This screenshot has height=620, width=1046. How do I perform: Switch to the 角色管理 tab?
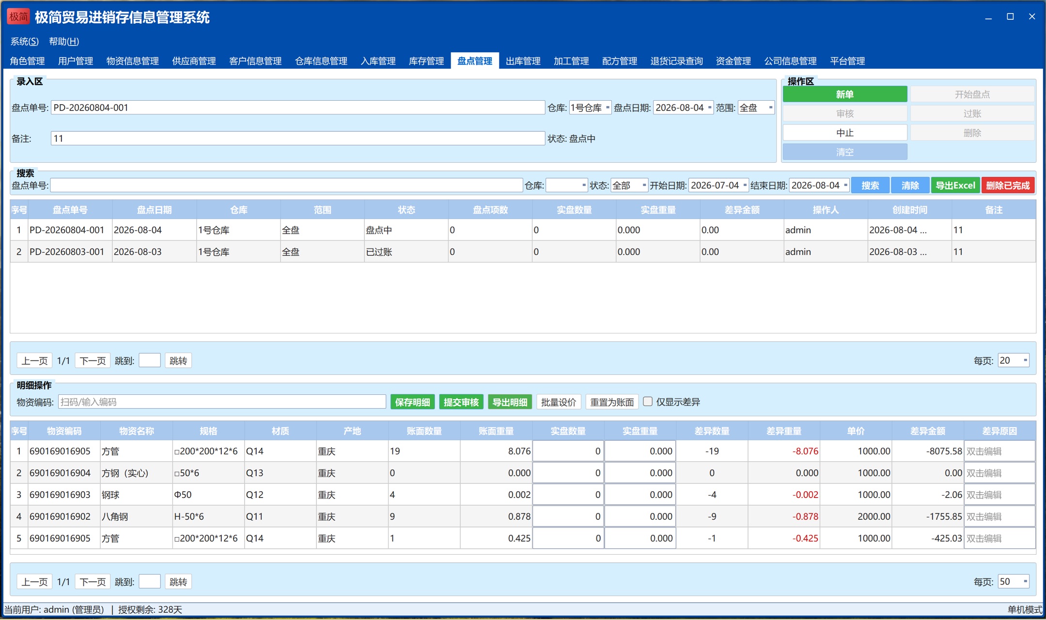pos(28,61)
